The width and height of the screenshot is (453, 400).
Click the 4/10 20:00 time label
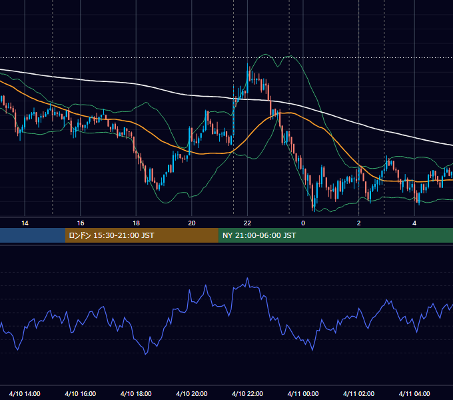click(x=192, y=393)
